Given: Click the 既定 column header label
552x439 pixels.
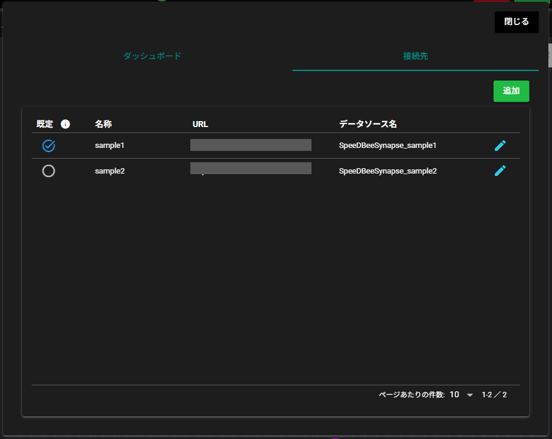Looking at the screenshot, I should (x=45, y=124).
